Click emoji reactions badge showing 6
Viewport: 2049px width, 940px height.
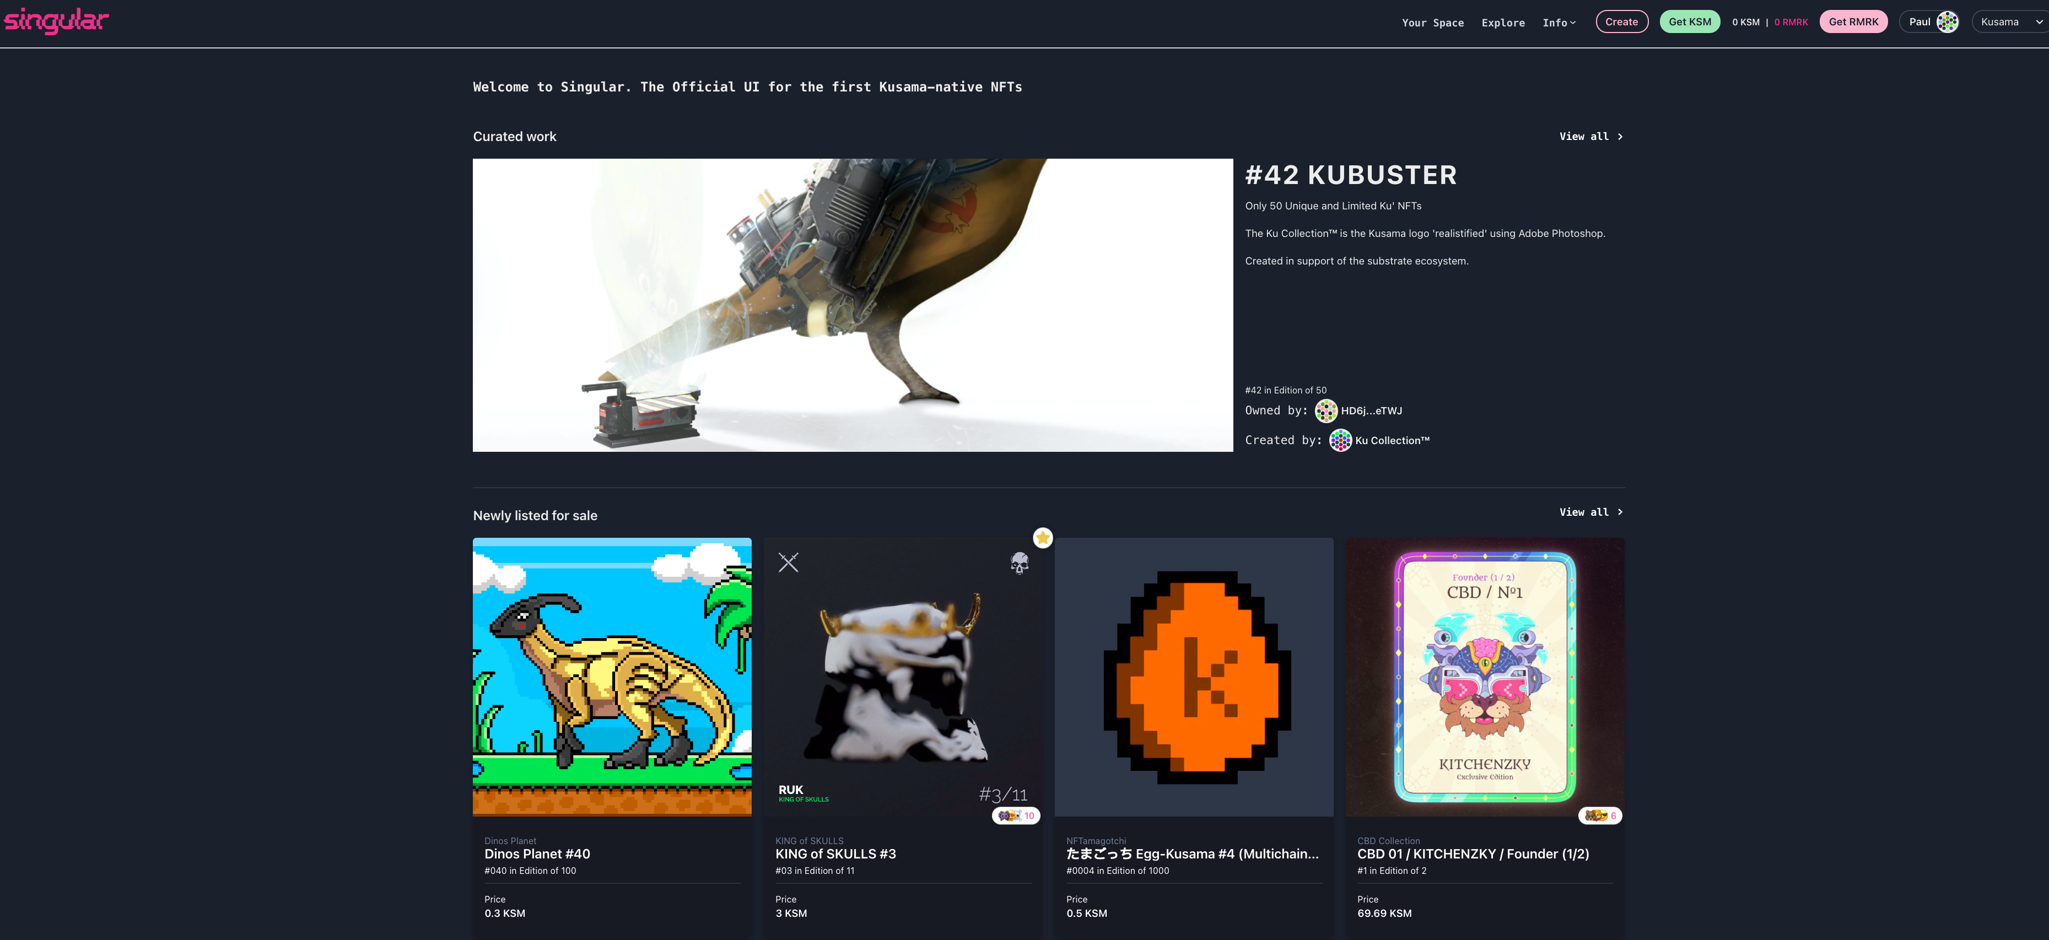tap(1600, 816)
